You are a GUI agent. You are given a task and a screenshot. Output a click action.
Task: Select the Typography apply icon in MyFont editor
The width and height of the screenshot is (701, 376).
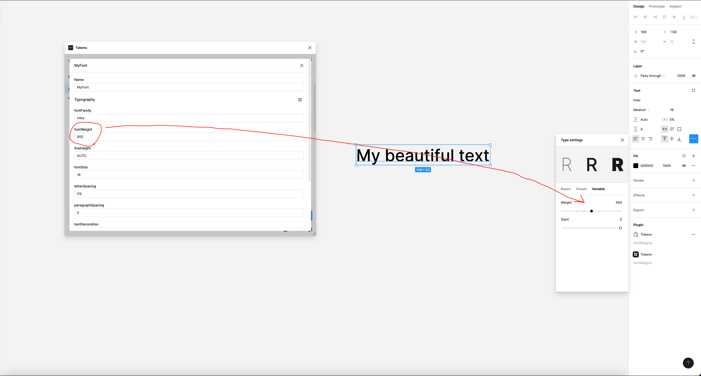300,100
